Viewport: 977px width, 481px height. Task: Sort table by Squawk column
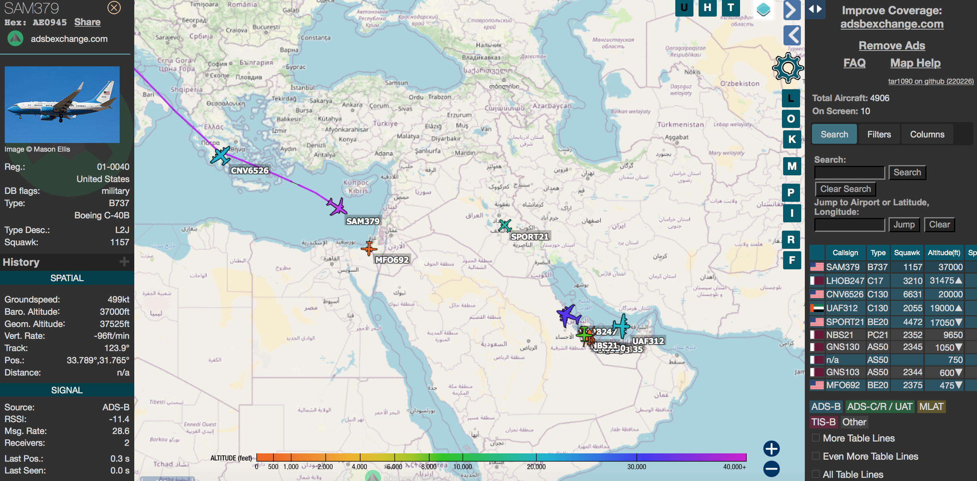pyautogui.click(x=907, y=253)
